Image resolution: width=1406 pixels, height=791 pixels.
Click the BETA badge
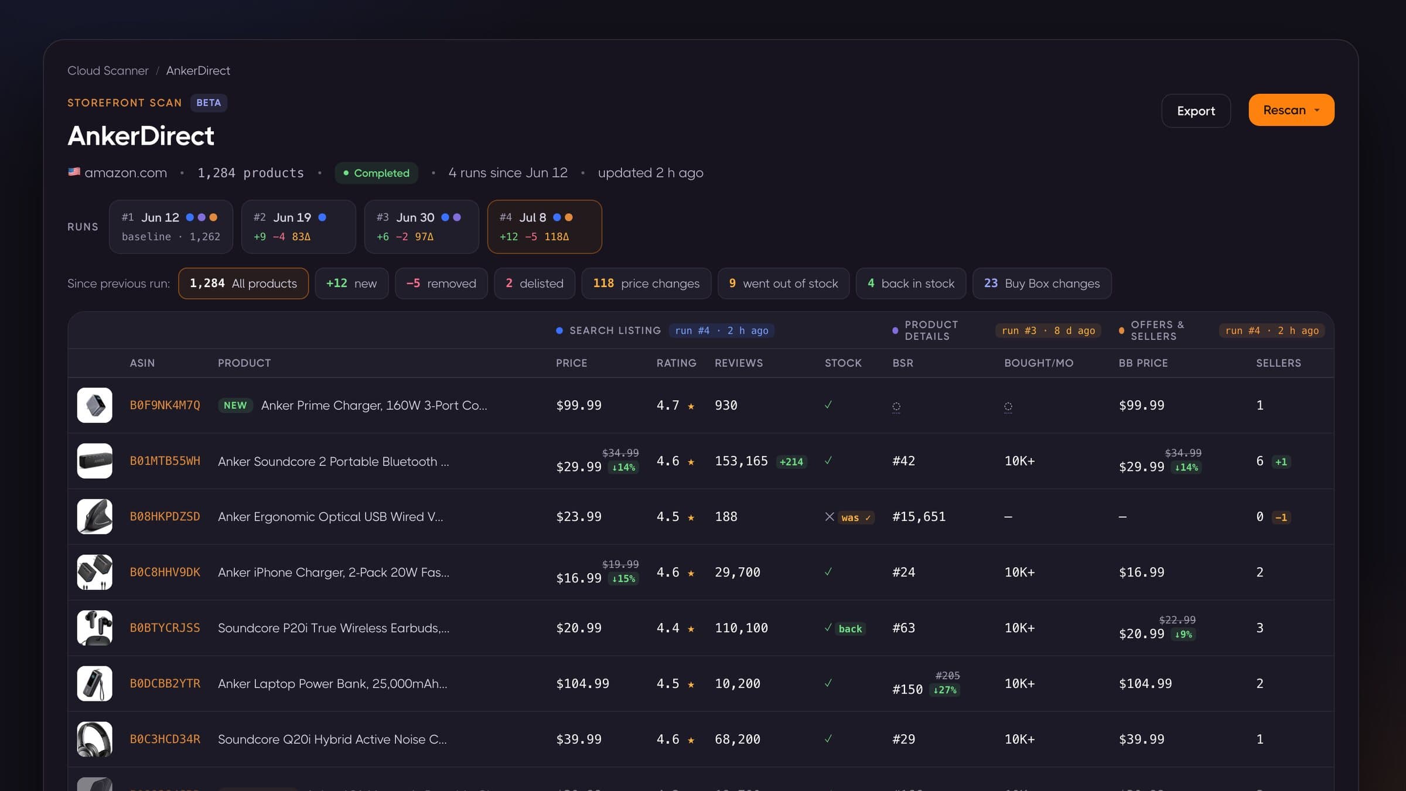(x=209, y=103)
